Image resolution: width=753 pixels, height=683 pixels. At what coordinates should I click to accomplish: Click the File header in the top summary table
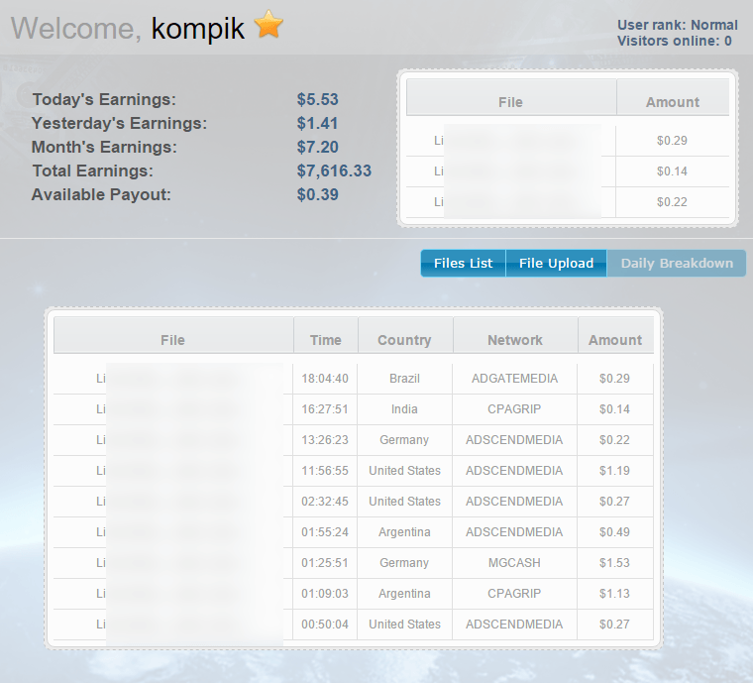click(x=510, y=102)
